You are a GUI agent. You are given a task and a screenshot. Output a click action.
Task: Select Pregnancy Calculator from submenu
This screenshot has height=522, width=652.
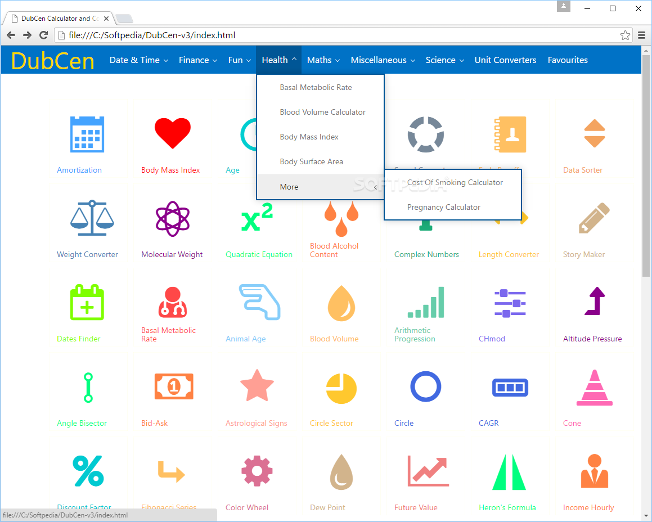(452, 207)
